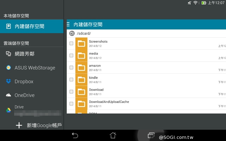Open the hamburger menu icon
Screen dimensions: 226x141
68,24
